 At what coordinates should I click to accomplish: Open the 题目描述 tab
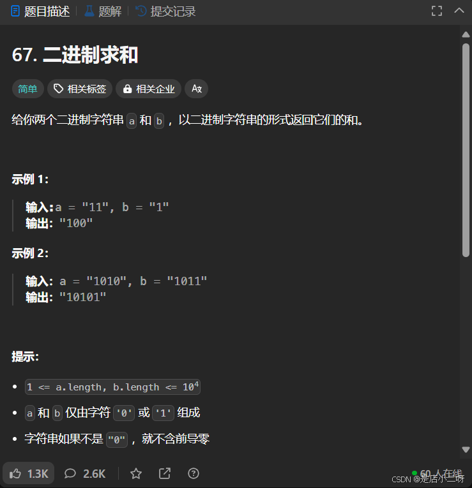click(x=40, y=11)
